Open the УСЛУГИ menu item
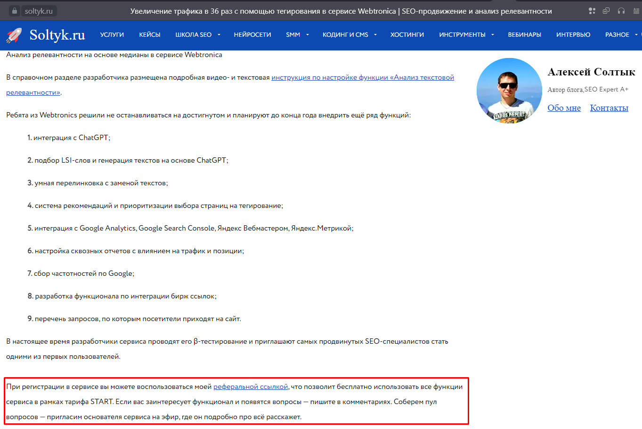The height and width of the screenshot is (429, 642). pyautogui.click(x=112, y=35)
